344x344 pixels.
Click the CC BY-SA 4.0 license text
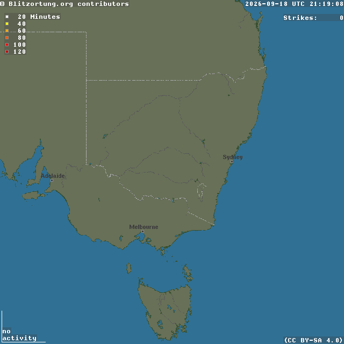[313, 340]
